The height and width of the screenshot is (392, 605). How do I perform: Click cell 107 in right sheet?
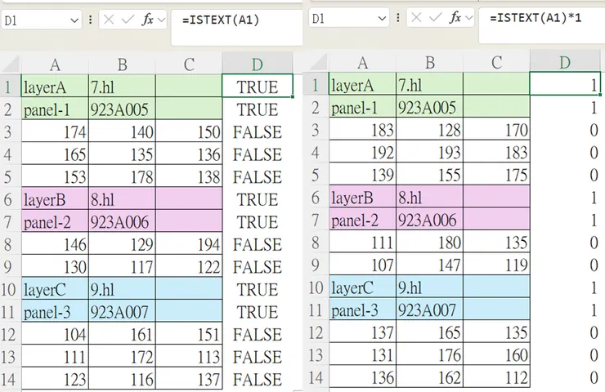click(362, 265)
